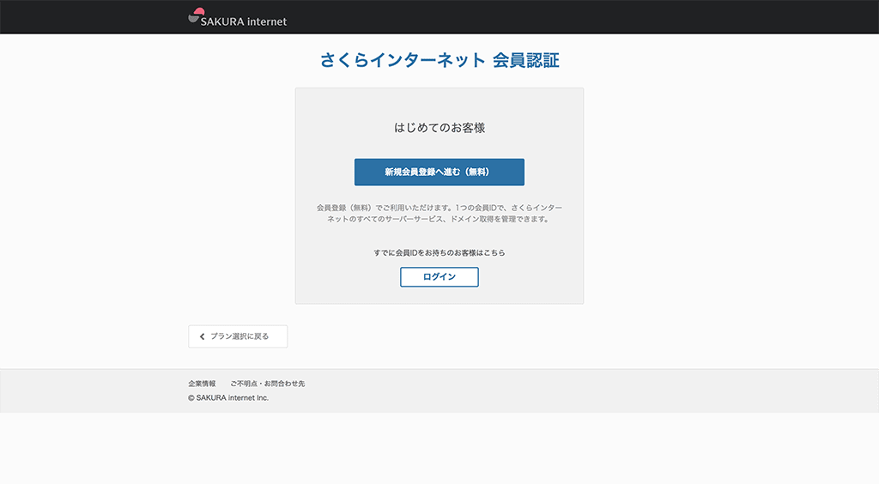The width and height of the screenshot is (879, 484).
Task: Click © SAKURA internet Inc. copyright text
Action: [x=228, y=397]
